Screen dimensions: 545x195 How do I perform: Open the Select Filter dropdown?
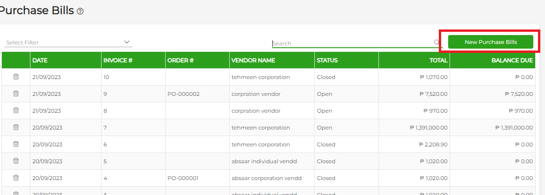tap(65, 43)
